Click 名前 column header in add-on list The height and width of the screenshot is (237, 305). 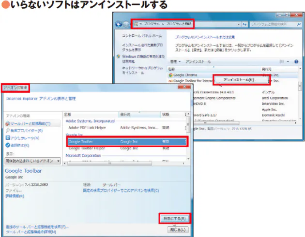pyautogui.click(x=91, y=115)
